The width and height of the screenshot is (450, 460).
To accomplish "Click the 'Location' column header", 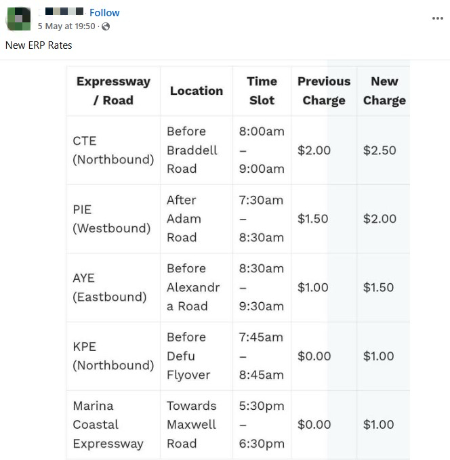I will (197, 91).
